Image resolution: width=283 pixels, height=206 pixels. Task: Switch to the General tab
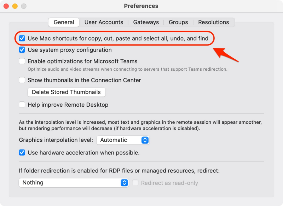click(64, 22)
